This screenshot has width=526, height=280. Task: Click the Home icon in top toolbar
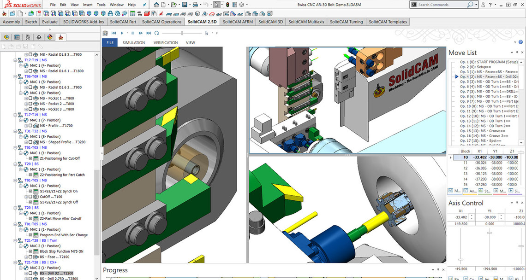coord(156,5)
